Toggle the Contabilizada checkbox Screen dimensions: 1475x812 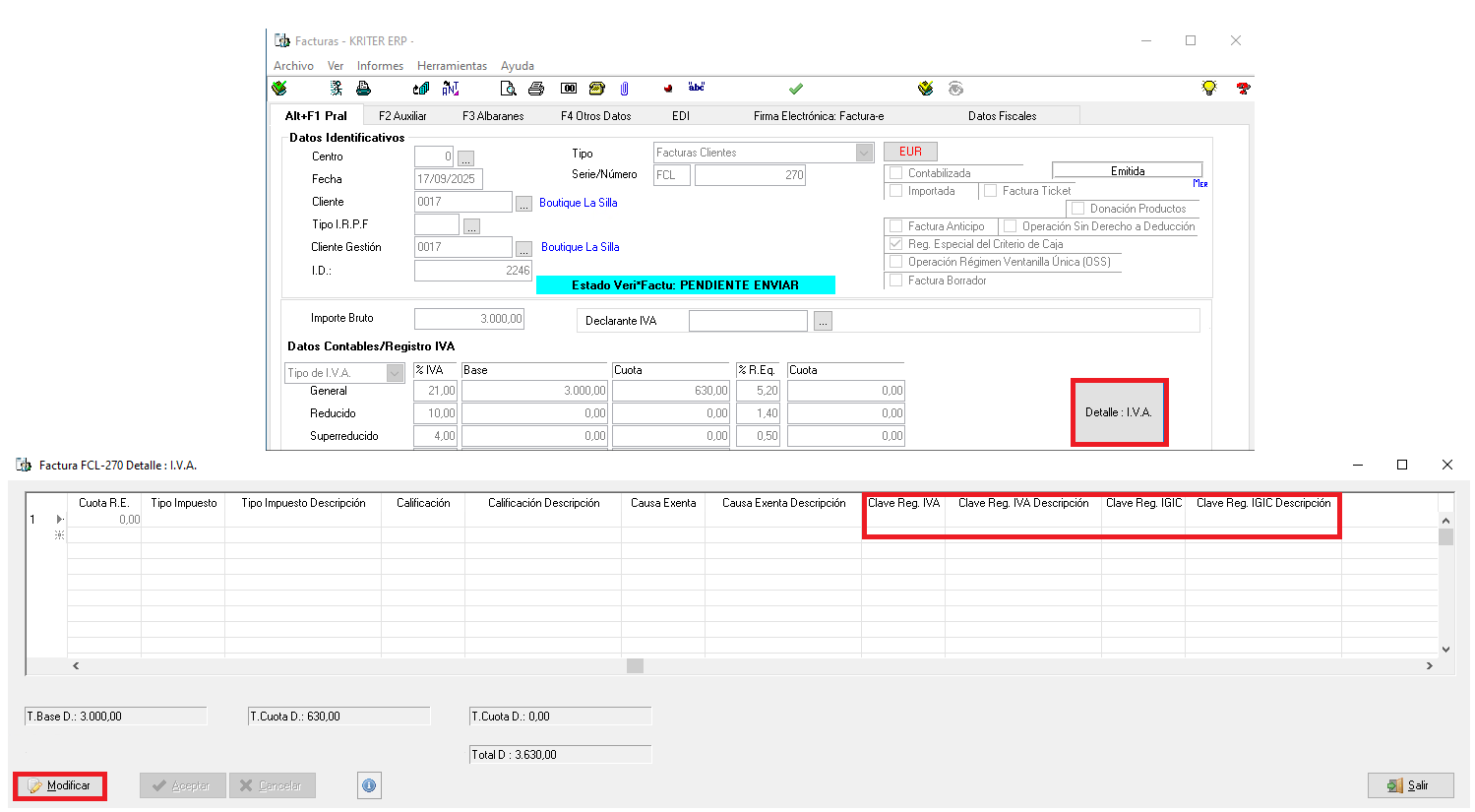pyautogui.click(x=896, y=173)
